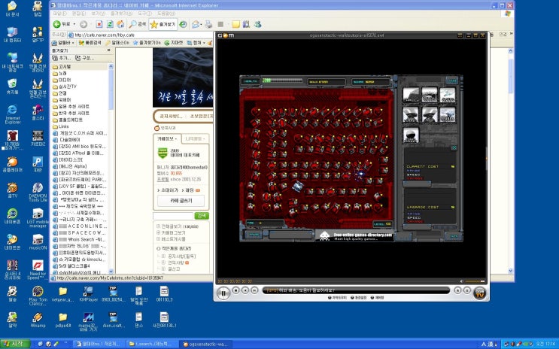Select the DAEMON Tools Lite desktop icon
This screenshot has width=559, height=349.
pyautogui.click(x=38, y=192)
